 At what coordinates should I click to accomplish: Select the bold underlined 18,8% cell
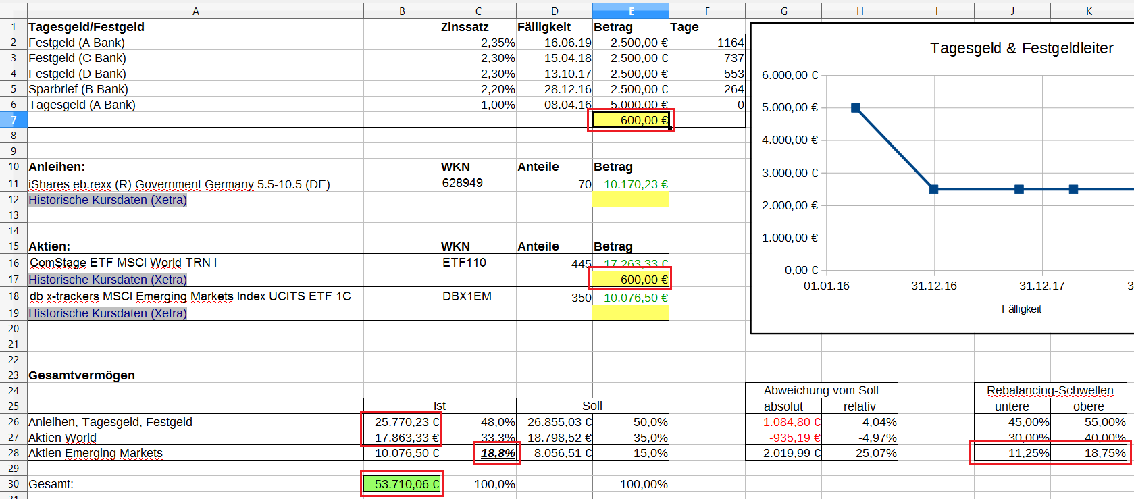point(497,453)
